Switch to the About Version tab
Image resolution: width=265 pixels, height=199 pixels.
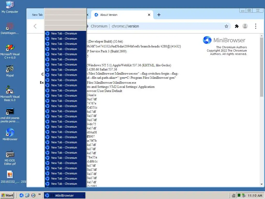[x=122, y=15]
